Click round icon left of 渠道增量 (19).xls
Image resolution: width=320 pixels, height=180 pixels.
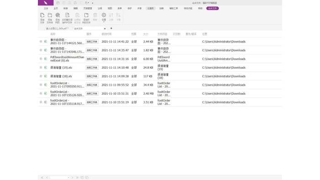[x=41, y=67]
